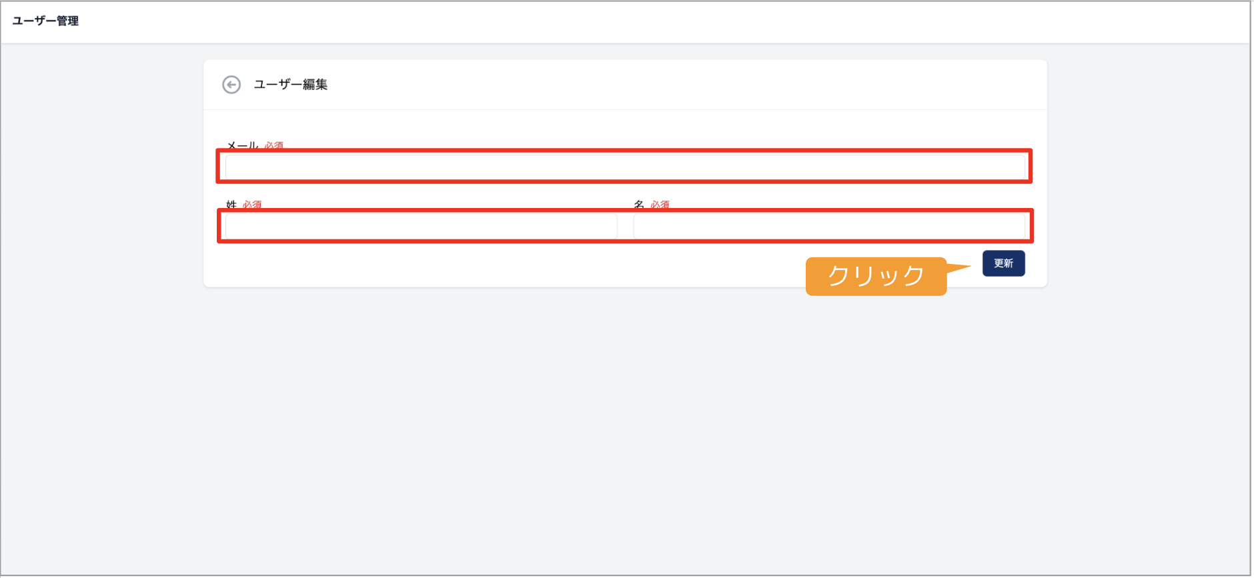
Task: Click the 名 field label
Action: 639,205
